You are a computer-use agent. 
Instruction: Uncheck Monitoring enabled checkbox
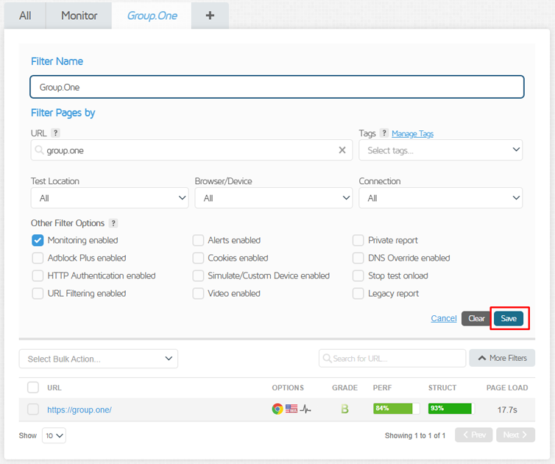pos(38,240)
